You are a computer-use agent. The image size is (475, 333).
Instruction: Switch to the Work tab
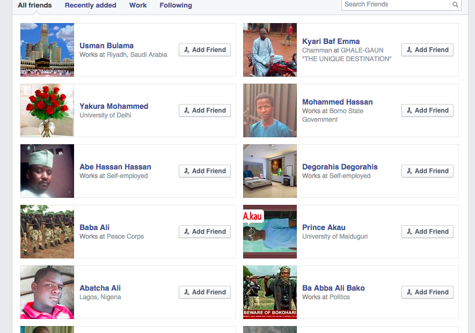[138, 5]
